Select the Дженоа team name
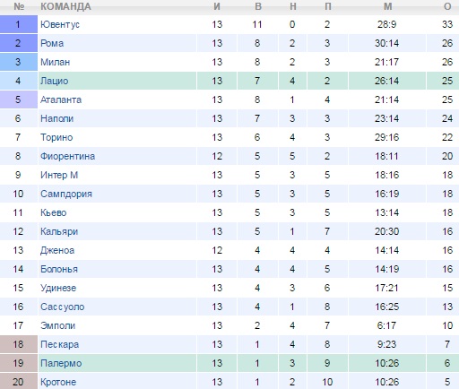The height and width of the screenshot is (389, 459). [57, 250]
